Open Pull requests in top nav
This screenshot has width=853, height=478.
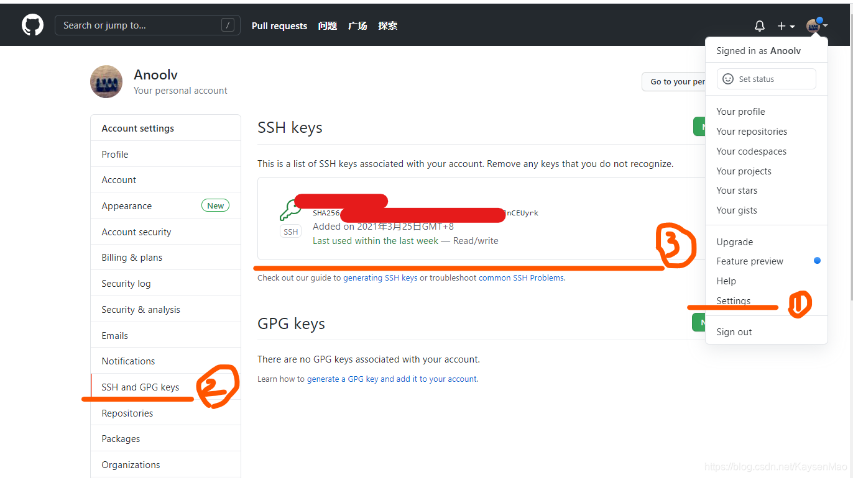(x=279, y=26)
